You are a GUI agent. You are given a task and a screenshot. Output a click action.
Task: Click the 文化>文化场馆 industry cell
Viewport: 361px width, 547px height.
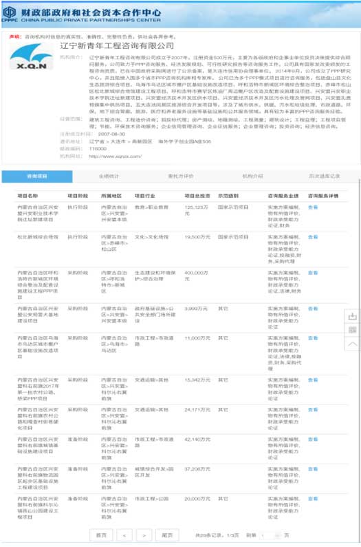(151, 237)
